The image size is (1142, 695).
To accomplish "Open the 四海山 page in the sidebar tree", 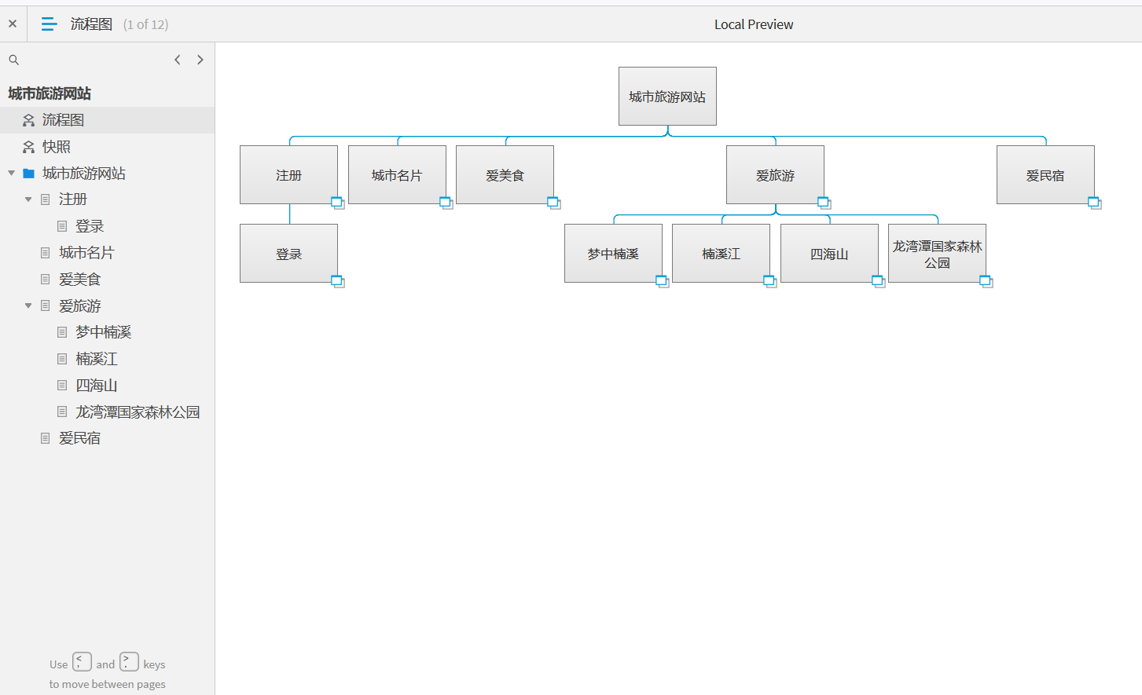I will click(x=97, y=386).
